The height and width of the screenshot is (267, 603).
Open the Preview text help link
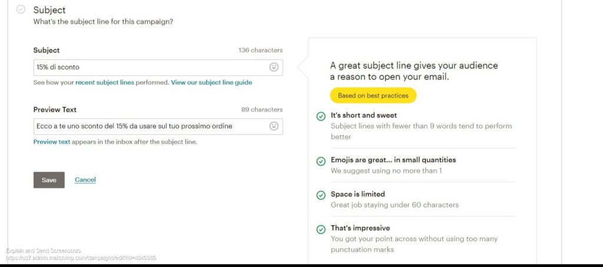tap(52, 142)
